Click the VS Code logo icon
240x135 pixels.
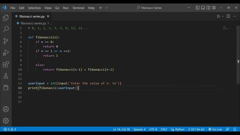(x=4, y=7)
